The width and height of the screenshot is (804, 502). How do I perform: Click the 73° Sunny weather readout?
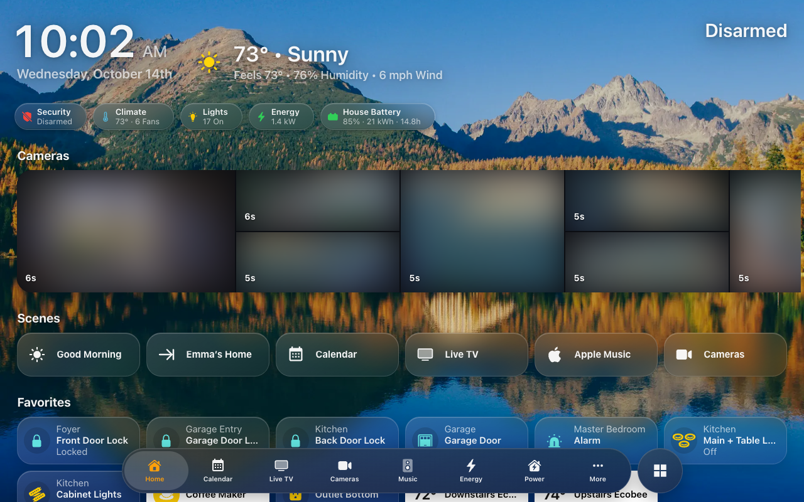click(x=291, y=55)
